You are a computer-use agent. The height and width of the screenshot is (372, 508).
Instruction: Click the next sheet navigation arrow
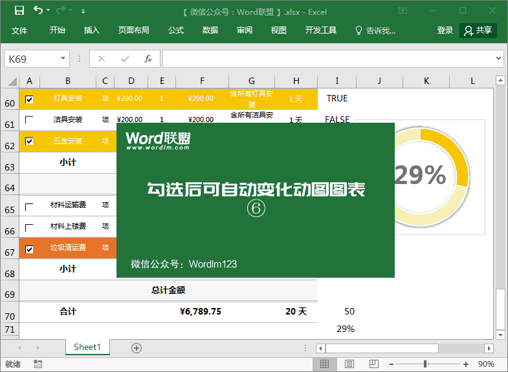coord(38,347)
